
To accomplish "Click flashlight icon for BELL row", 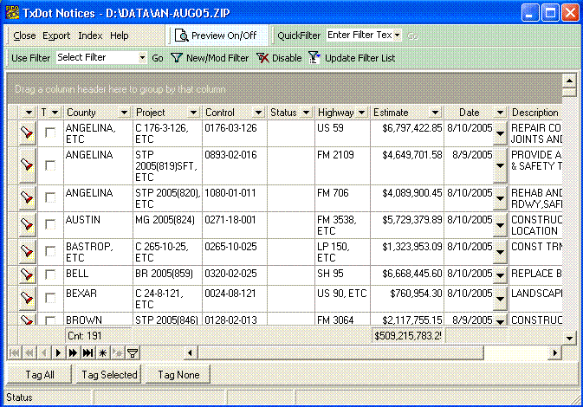I will pyautogui.click(x=27, y=275).
